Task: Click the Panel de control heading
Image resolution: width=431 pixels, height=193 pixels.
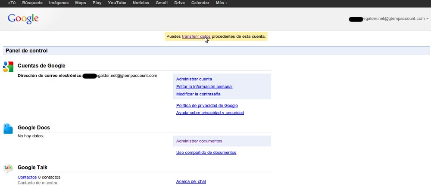Action: (27, 51)
